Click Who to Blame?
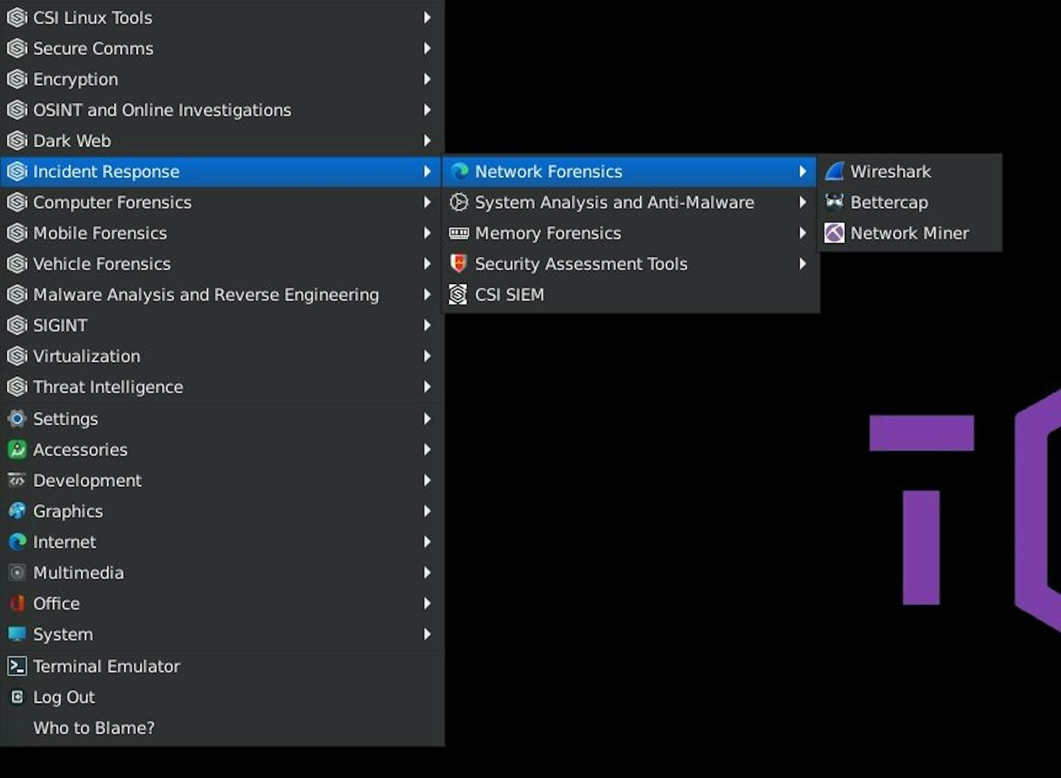The width and height of the screenshot is (1061, 778). click(94, 728)
